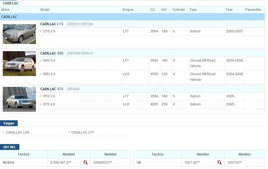Click Saloon type in STS 4.6 row

pyautogui.click(x=195, y=104)
